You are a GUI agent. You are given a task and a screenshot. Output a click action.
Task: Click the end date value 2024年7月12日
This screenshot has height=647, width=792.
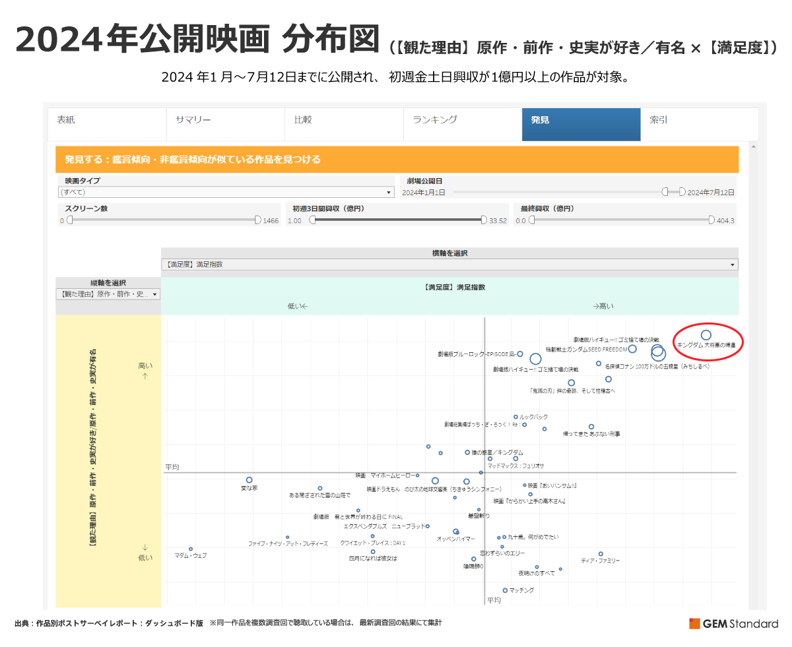point(711,193)
